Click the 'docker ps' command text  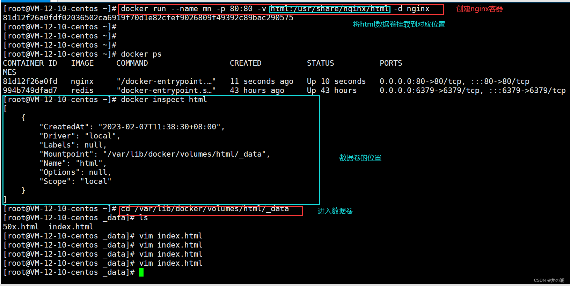tap(141, 54)
